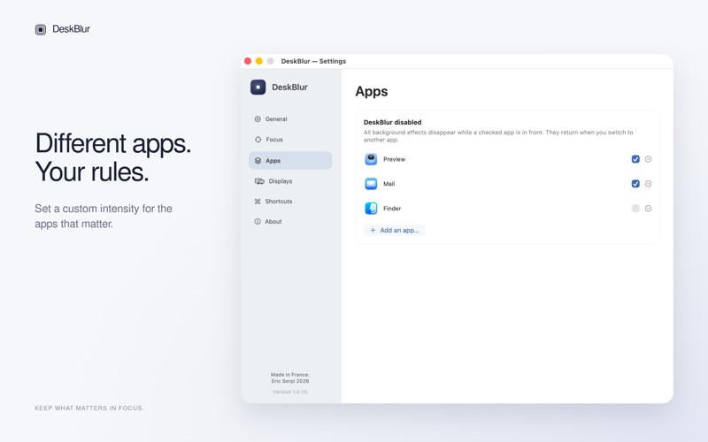
Task: Click the Focus crosshair icon
Action: (258, 140)
